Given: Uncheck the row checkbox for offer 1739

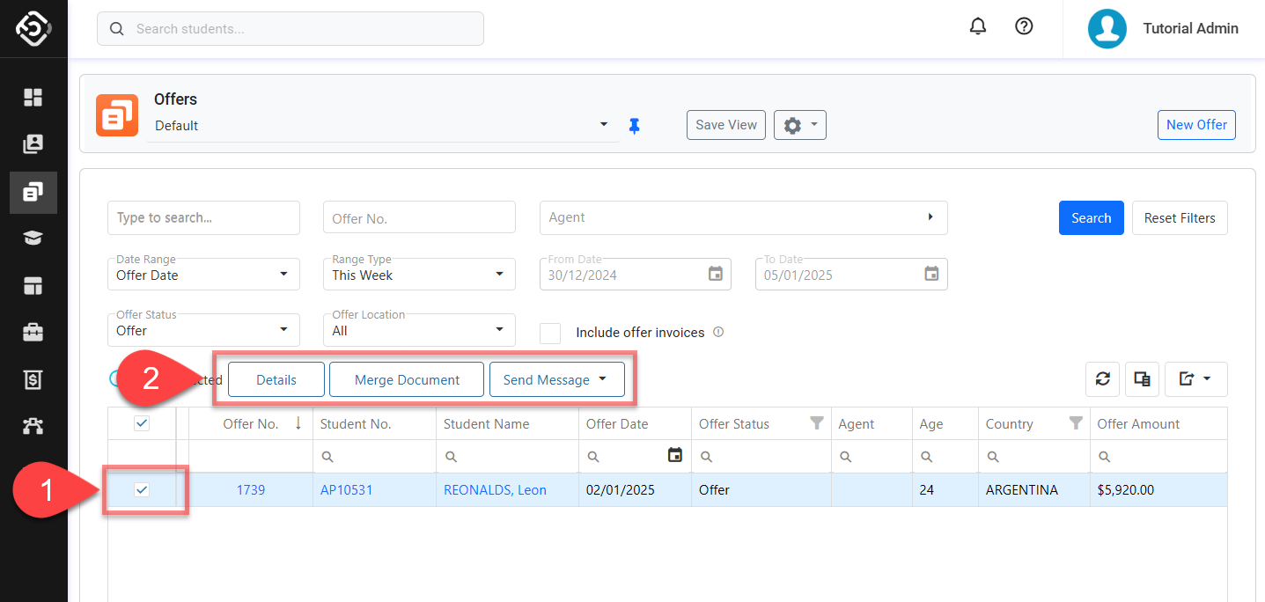Looking at the screenshot, I should pos(142,490).
